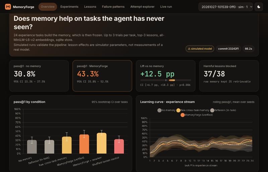Click the commit 23242f1 badge
Viewport: 268px width, 172px height.
(x=228, y=49)
